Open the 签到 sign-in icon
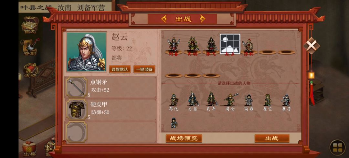The width and height of the screenshot is (349, 158). 30,47
